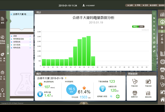
Task: Collapse the top tree panel with down chevron
Action: tap(22, 29)
